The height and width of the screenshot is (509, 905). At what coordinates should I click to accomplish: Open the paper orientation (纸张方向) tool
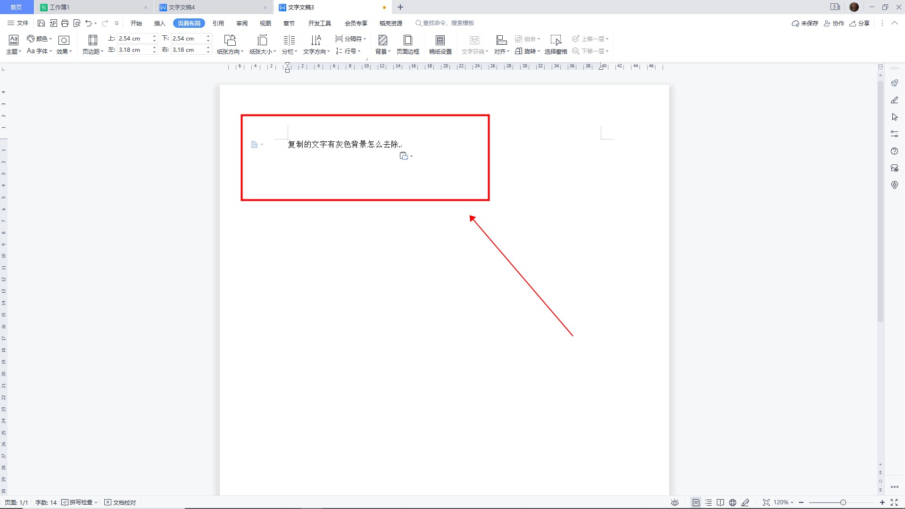point(230,41)
